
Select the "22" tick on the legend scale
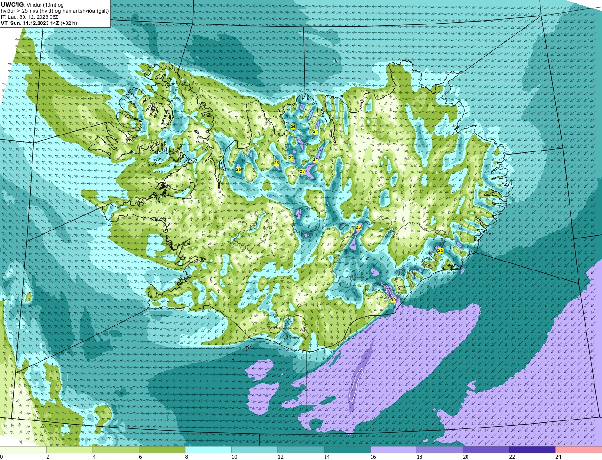pyautogui.click(x=512, y=457)
